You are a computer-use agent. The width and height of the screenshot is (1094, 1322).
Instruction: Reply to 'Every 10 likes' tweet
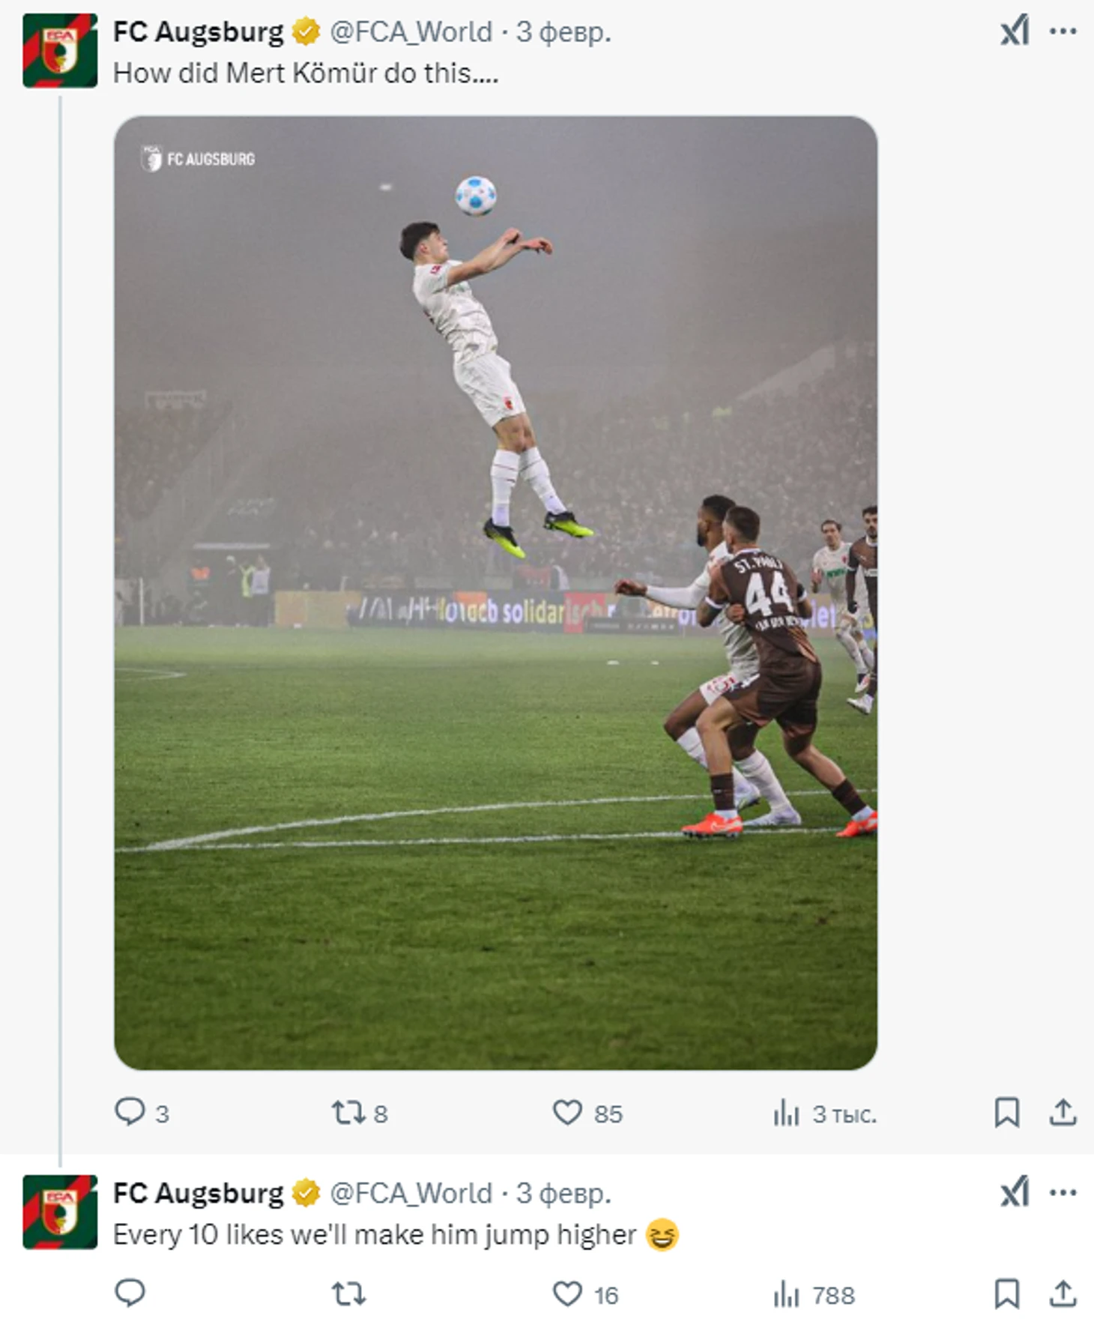[130, 1294]
